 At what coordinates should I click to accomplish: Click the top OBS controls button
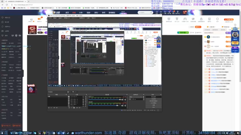coord(153,97)
